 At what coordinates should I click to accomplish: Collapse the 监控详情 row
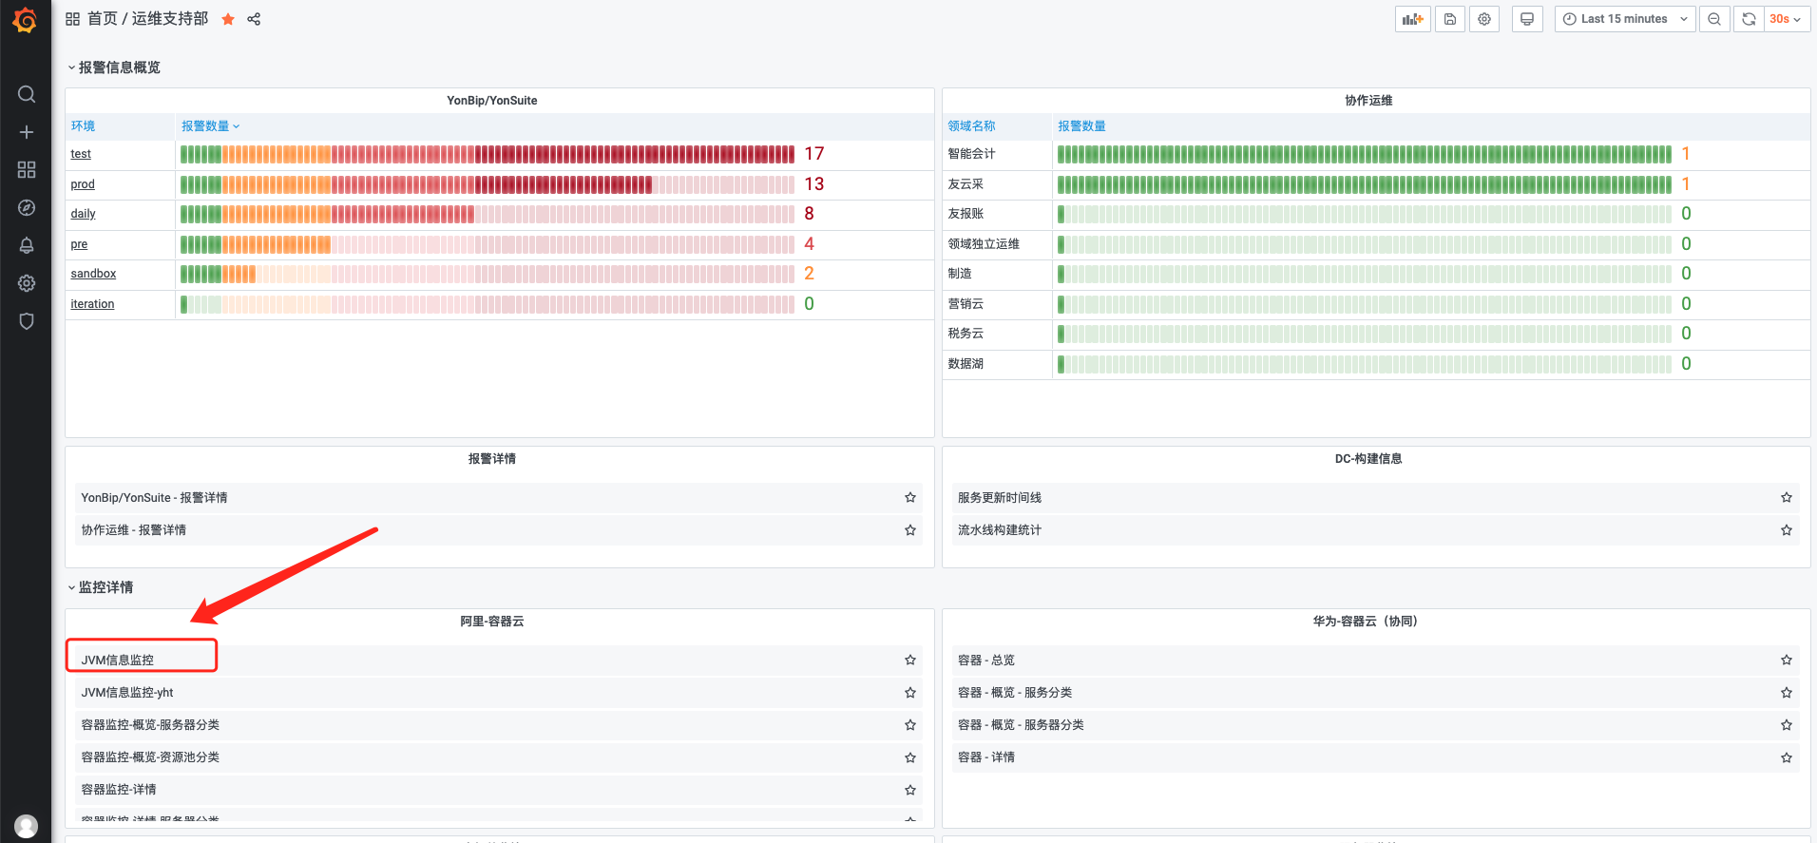101,587
